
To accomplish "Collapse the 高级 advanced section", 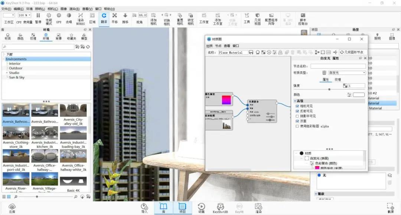I will pos(295,101).
